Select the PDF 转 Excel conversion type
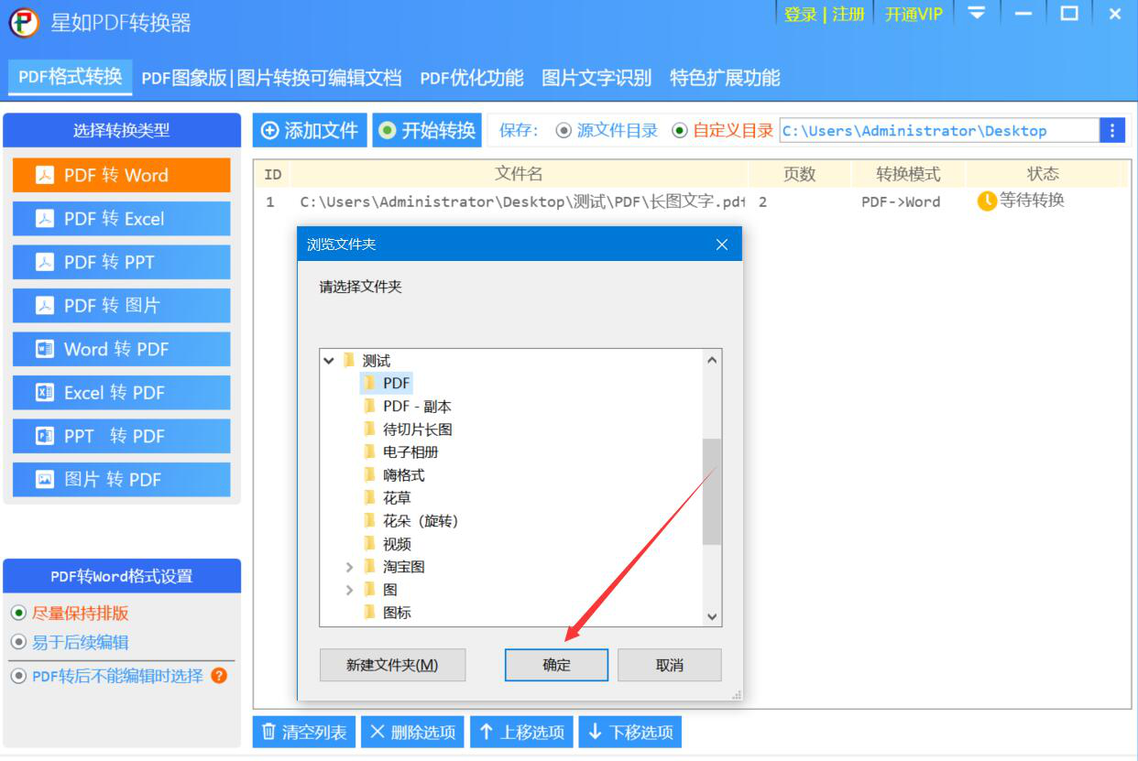This screenshot has width=1138, height=761. [x=121, y=219]
